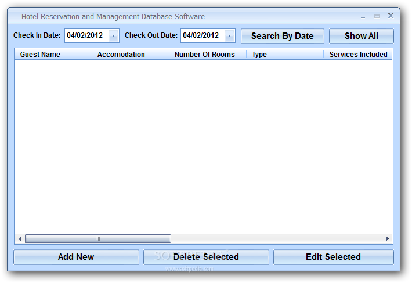The width and height of the screenshot is (412, 283).
Task: Click the Add New button
Action: pos(76,257)
